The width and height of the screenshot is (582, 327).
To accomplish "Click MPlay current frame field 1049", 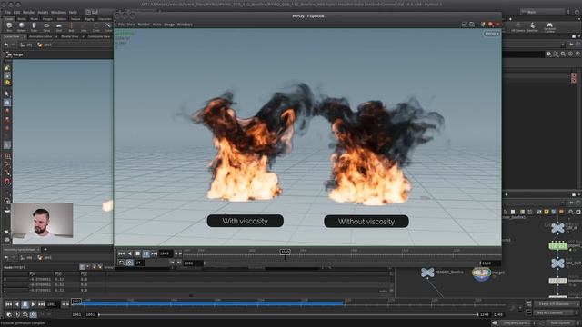I will click(166, 253).
